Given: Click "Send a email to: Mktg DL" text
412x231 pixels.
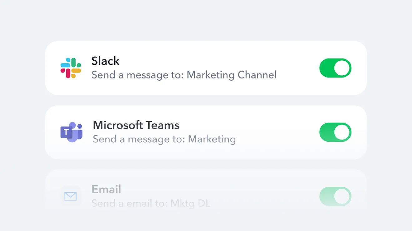Looking at the screenshot, I should (151, 203).
